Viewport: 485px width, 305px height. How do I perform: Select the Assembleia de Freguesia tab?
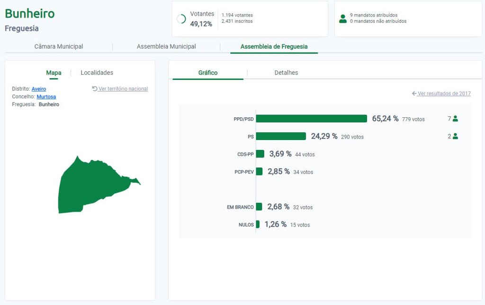274,46
